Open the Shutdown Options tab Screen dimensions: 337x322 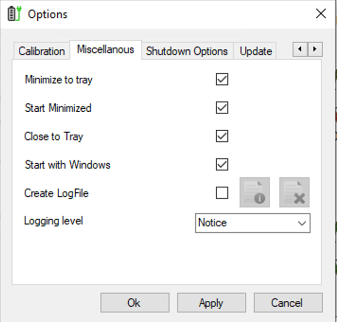(x=187, y=51)
